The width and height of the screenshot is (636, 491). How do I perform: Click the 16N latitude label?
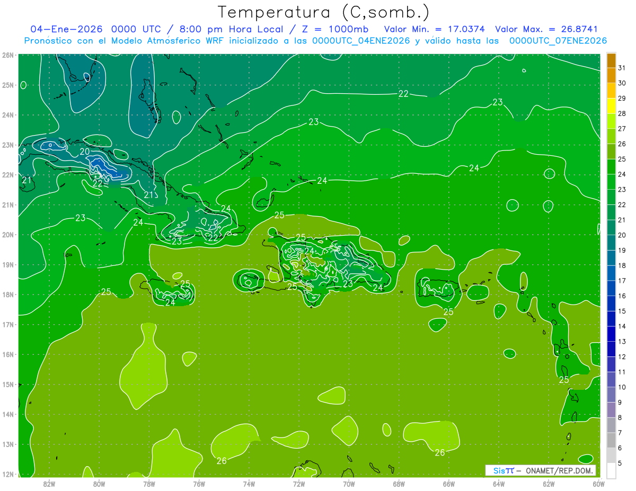coord(7,354)
